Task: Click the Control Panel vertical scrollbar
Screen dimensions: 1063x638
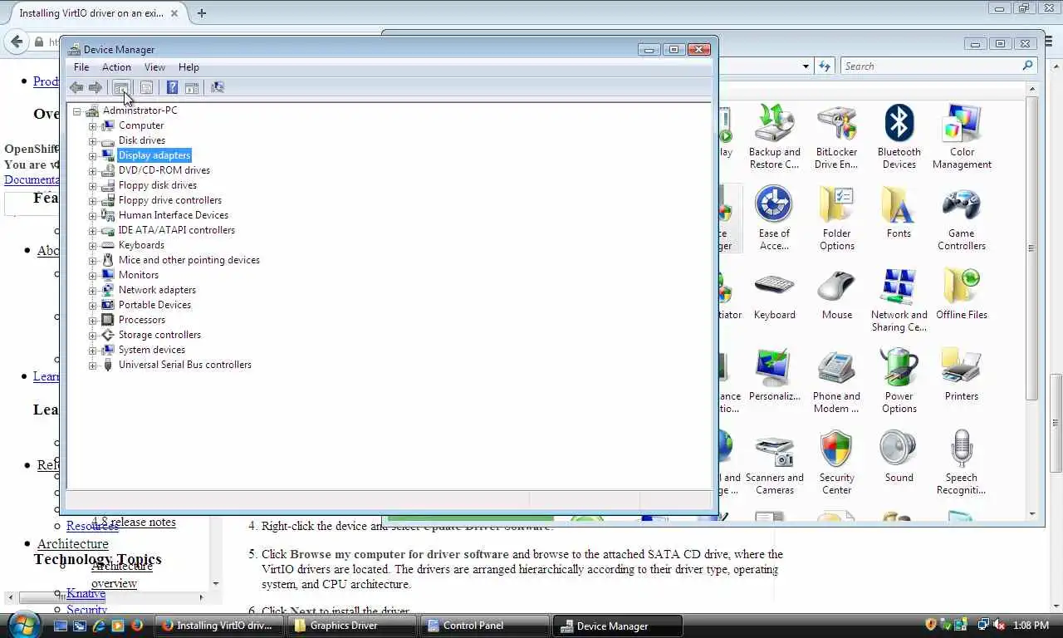Action: (x=1032, y=249)
